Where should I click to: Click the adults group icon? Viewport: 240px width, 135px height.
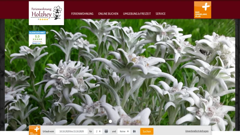click(x=106, y=131)
